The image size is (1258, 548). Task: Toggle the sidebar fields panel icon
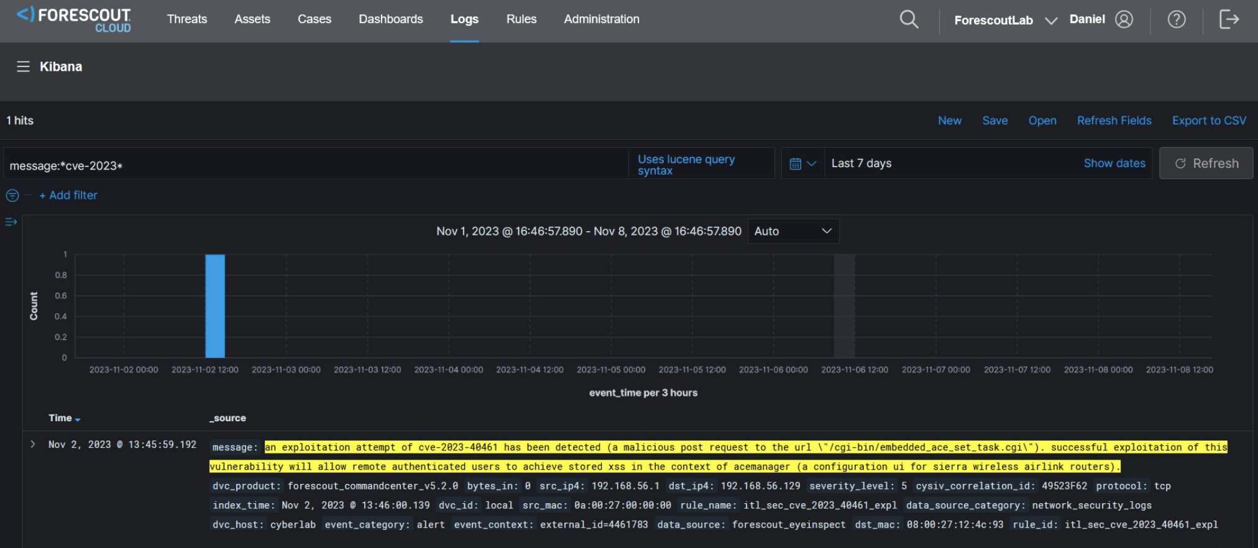pyautogui.click(x=11, y=222)
